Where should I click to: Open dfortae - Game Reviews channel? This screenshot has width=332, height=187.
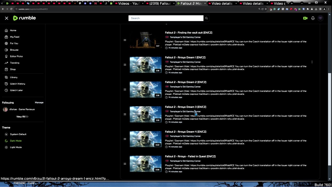19,109
